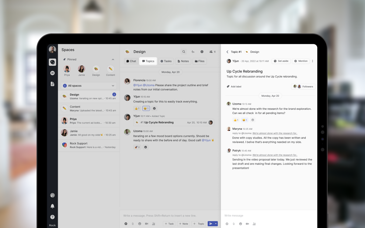
Task: Click the tasks list icon in left rail
Action: point(52,73)
